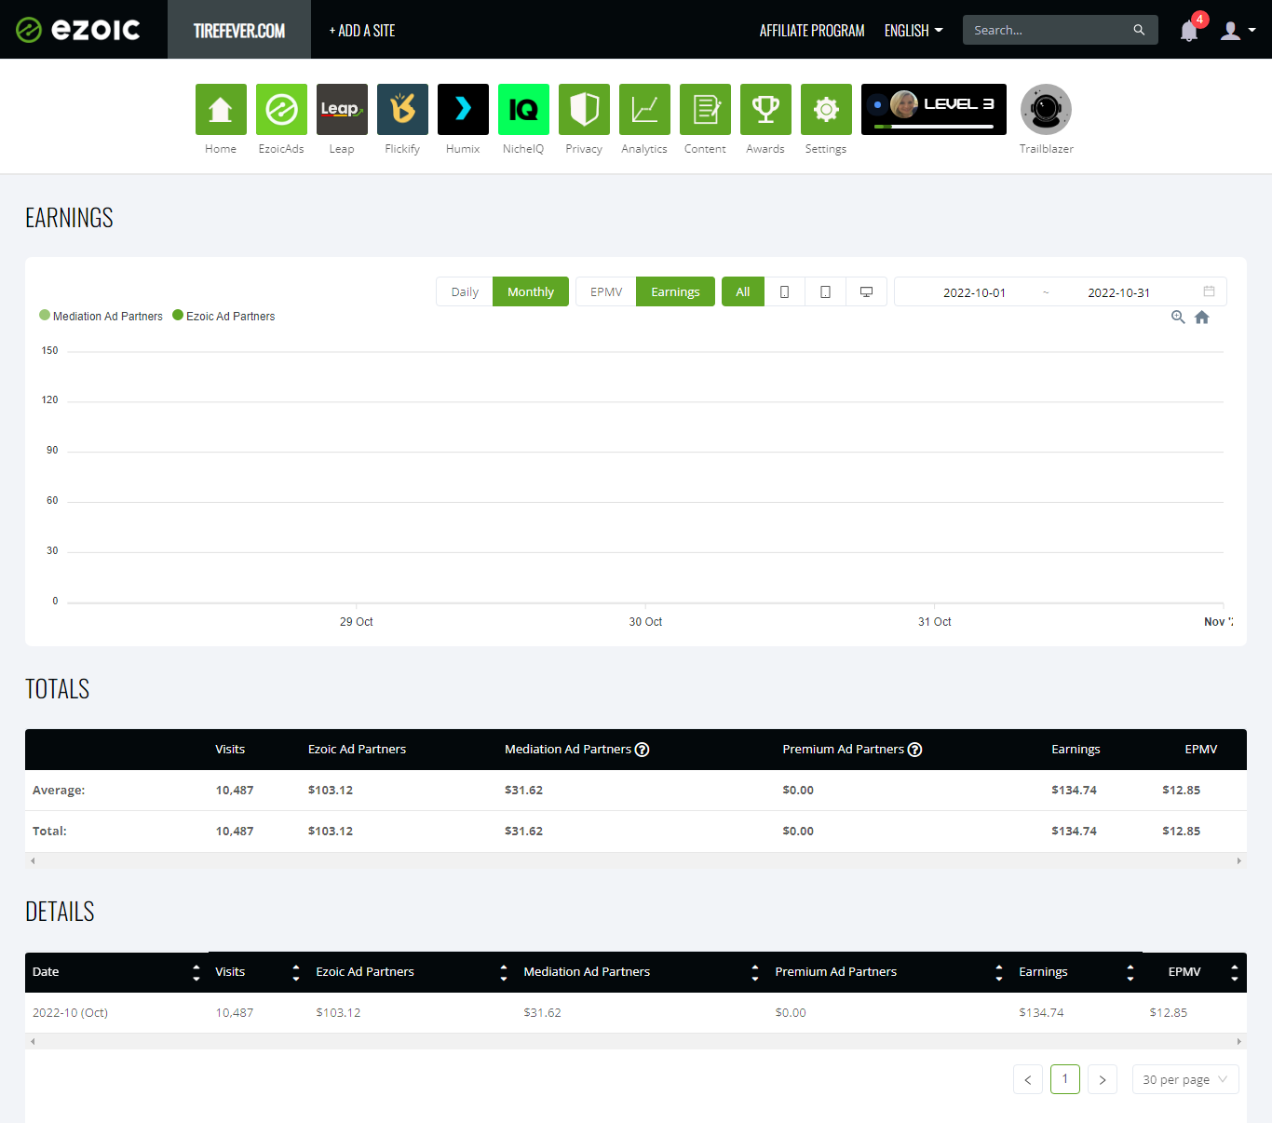The width and height of the screenshot is (1272, 1123).
Task: Show Earnings metric in chart
Action: click(x=675, y=291)
